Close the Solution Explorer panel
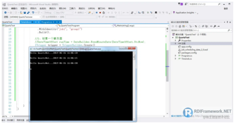This screenshot has height=123, width=236. point(230,22)
